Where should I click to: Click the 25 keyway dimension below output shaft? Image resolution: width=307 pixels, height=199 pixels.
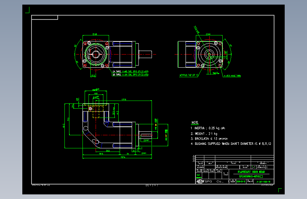click(x=146, y=140)
